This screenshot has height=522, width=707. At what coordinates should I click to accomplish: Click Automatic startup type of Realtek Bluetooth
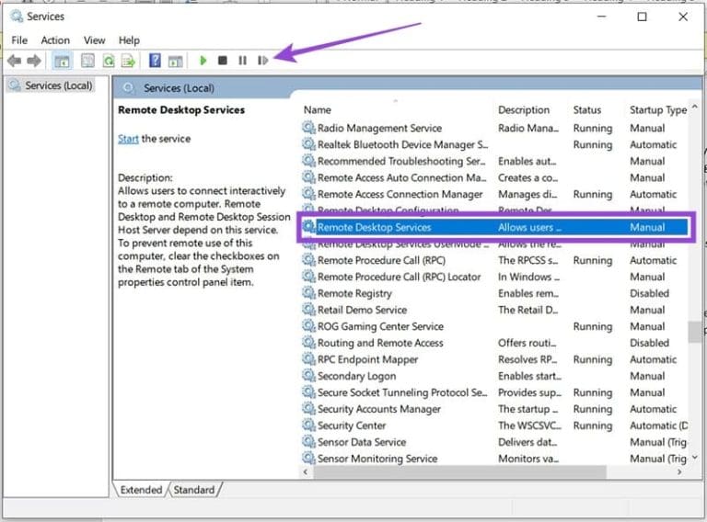653,145
